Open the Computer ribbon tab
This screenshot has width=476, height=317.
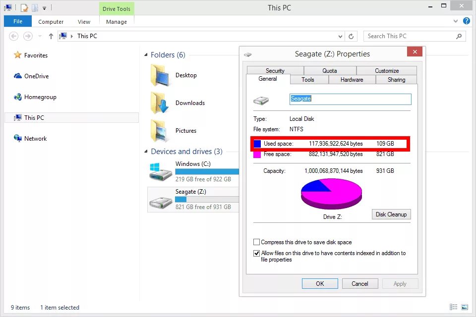click(51, 22)
